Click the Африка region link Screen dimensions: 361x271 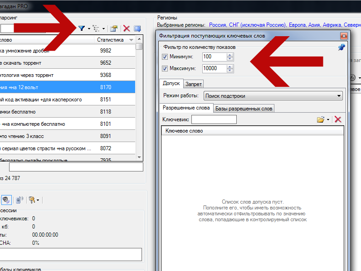point(332,25)
